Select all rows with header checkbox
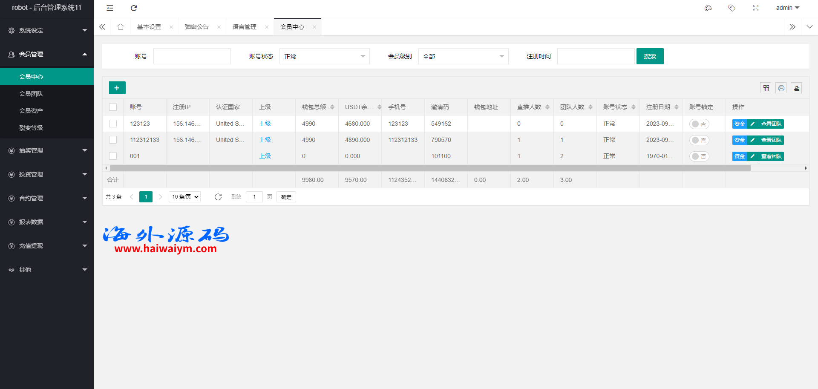 pos(113,107)
